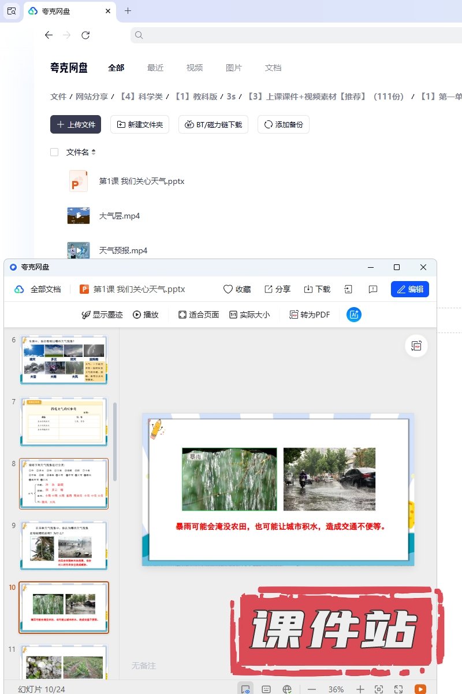Click the blue AI assistant icon
The image size is (462, 694).
(354, 315)
